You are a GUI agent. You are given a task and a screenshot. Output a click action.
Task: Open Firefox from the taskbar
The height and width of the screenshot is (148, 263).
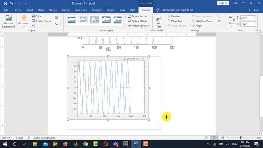pos(65,144)
